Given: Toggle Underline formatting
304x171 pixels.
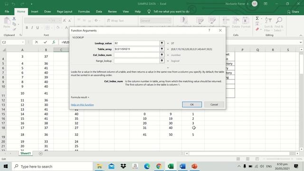Looking at the screenshot, I should (38, 28).
